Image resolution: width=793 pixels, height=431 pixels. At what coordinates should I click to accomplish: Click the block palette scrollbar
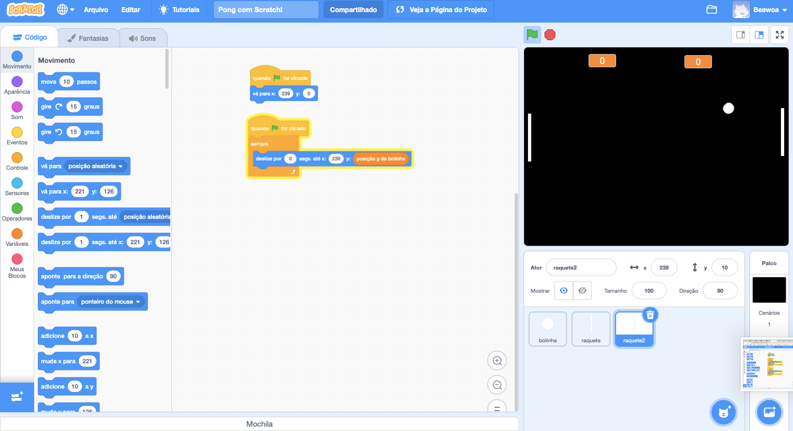167,69
